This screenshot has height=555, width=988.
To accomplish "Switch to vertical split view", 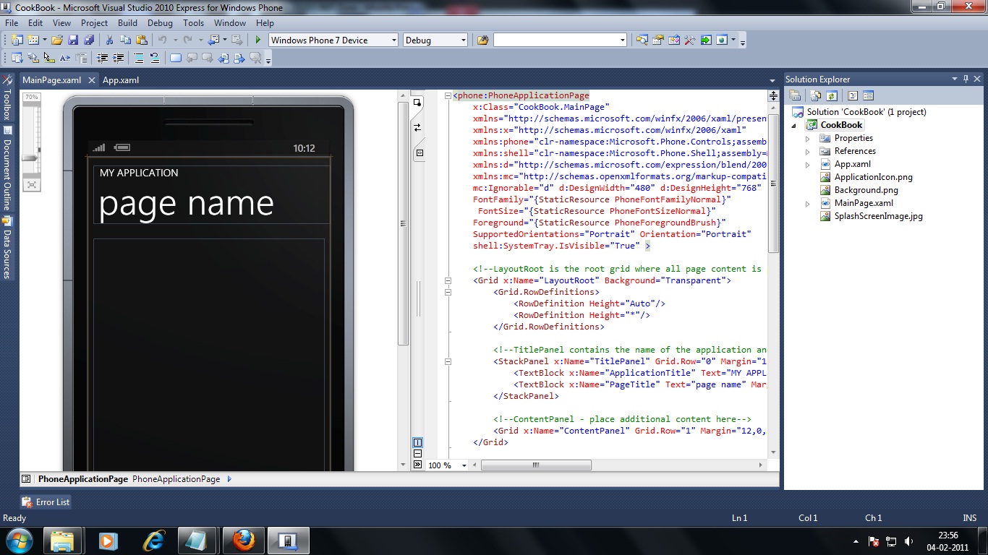I will pyautogui.click(x=417, y=442).
